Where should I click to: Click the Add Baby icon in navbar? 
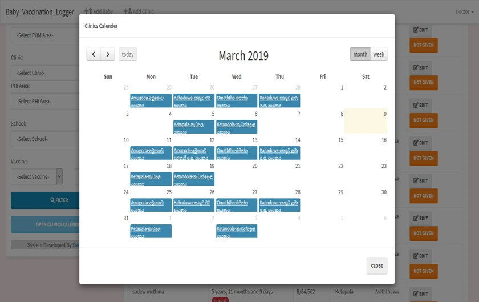click(x=88, y=11)
